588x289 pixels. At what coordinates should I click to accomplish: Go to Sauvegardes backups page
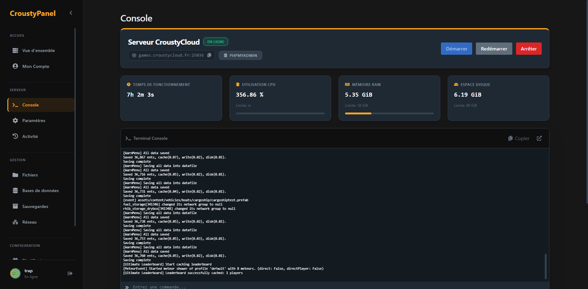pos(41,206)
